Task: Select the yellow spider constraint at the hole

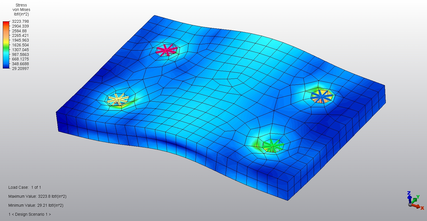Action: (x=118, y=99)
